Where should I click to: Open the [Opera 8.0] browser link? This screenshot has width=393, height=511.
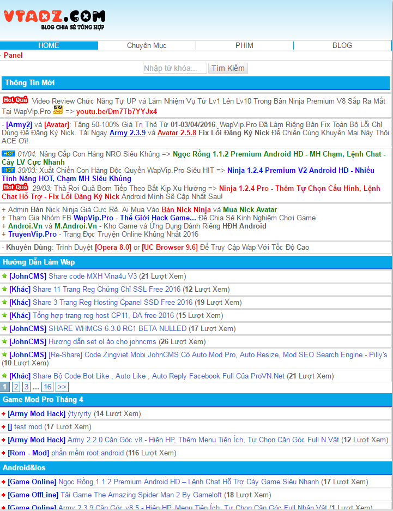113,248
